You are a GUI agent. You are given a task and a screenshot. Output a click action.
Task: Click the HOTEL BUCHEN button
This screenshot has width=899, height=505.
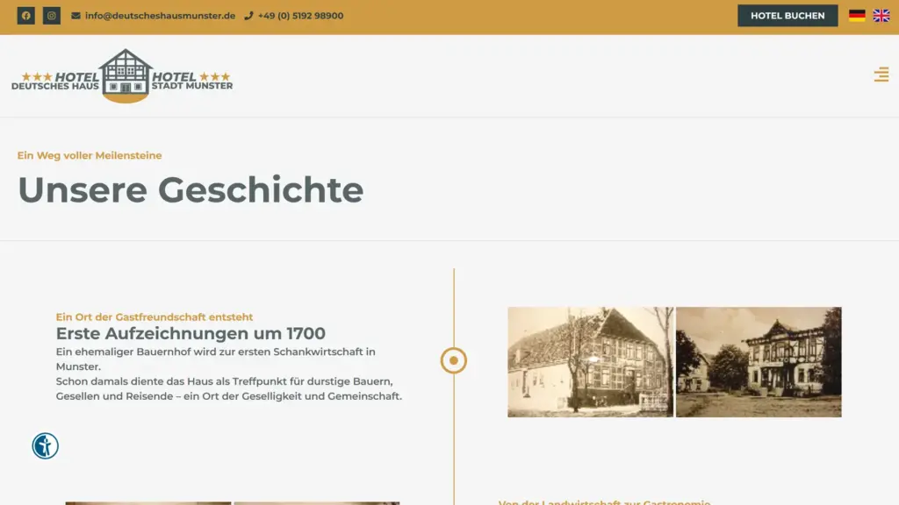pyautogui.click(x=788, y=16)
